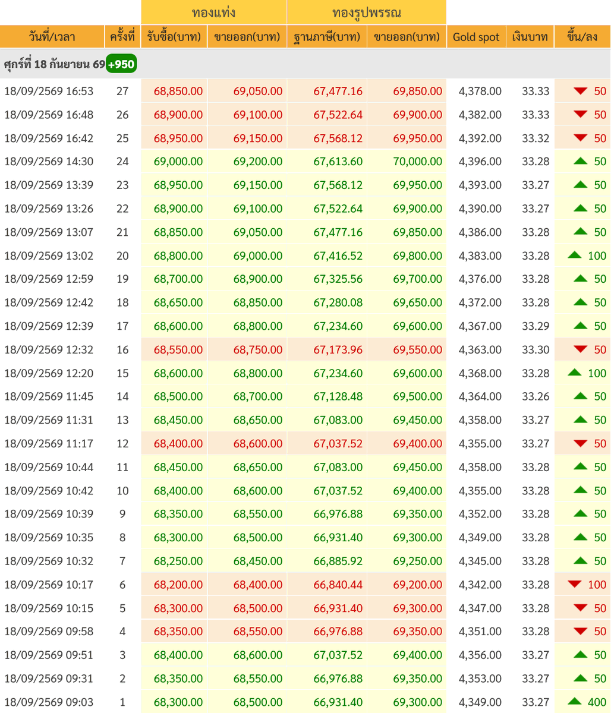Click the date heading ศุกร์ที่ 18 กันยายน 69
The height and width of the screenshot is (713, 611).
click(55, 64)
